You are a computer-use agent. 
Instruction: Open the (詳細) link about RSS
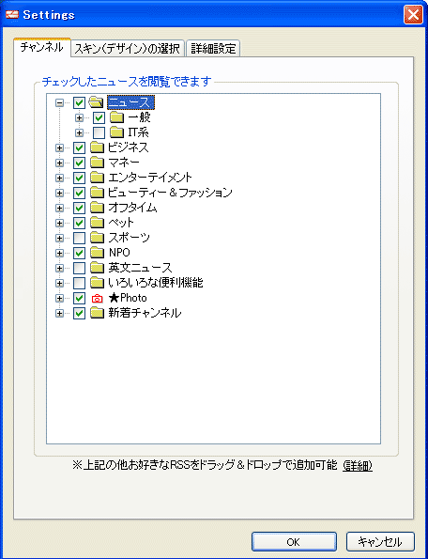click(x=358, y=466)
